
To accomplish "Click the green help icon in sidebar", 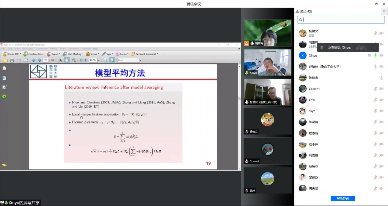I will 4,97.
